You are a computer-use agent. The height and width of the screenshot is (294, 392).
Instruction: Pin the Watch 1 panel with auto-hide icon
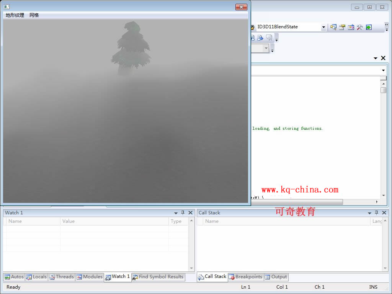183,213
